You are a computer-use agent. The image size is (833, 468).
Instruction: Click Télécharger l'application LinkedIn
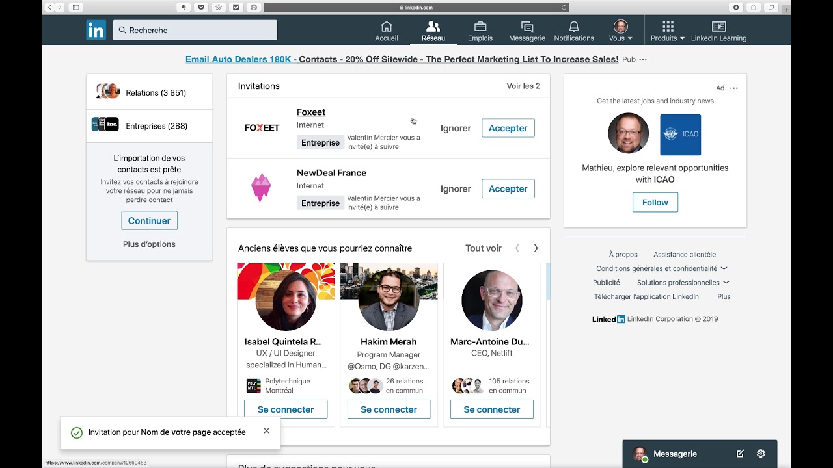pyautogui.click(x=646, y=296)
